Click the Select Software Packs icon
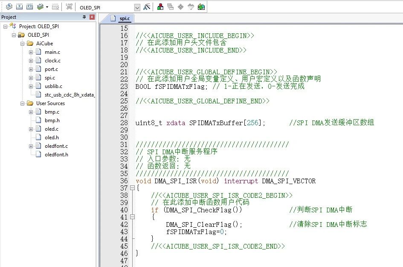403x267 pixels. coord(191,7)
